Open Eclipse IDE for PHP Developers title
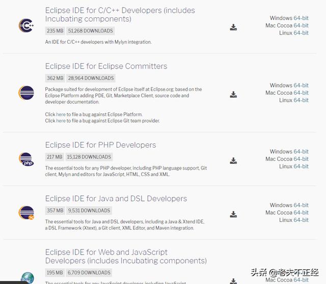 click(x=100, y=145)
